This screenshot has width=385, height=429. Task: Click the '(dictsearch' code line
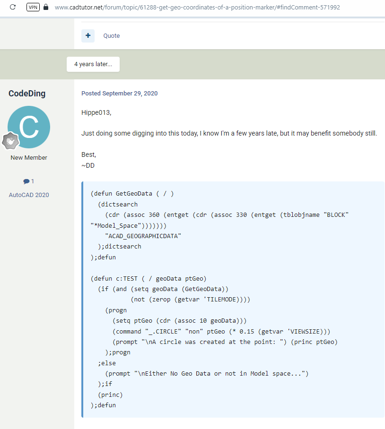click(x=118, y=204)
